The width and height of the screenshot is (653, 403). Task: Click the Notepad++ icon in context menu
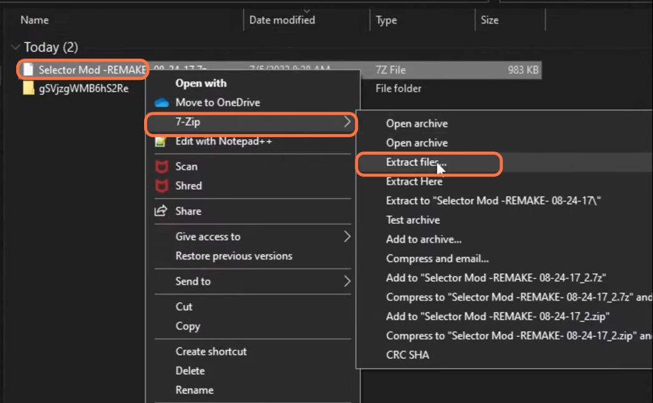[x=160, y=142]
